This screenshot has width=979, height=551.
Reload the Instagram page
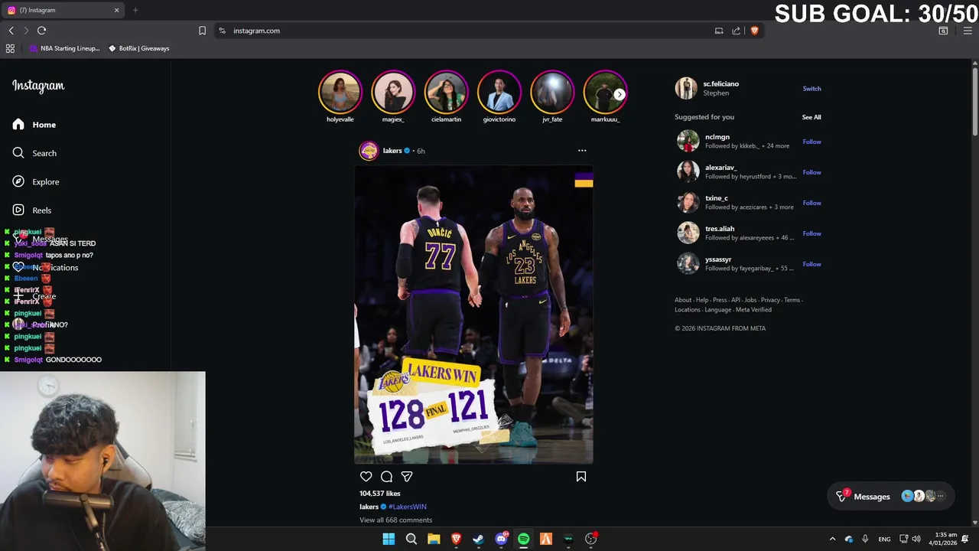[x=41, y=31]
